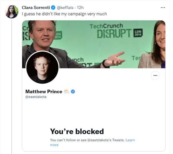The height and width of the screenshot is (154, 173).
Task: Click the Learn more link
Action: click(x=130, y=140)
